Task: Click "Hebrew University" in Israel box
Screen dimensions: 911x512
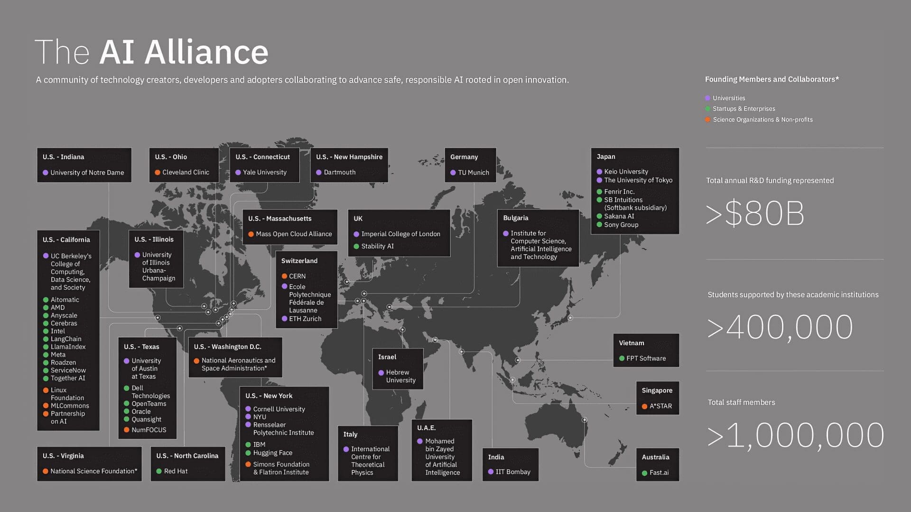Action: [401, 376]
